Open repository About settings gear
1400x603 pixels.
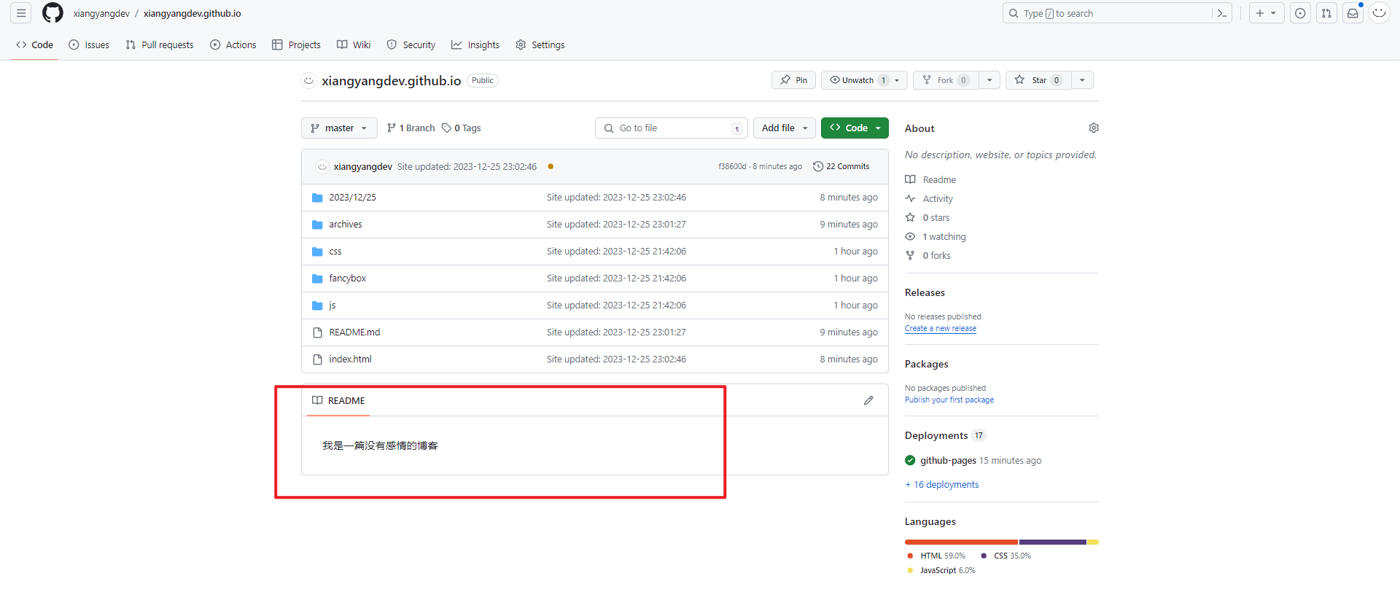point(1093,128)
